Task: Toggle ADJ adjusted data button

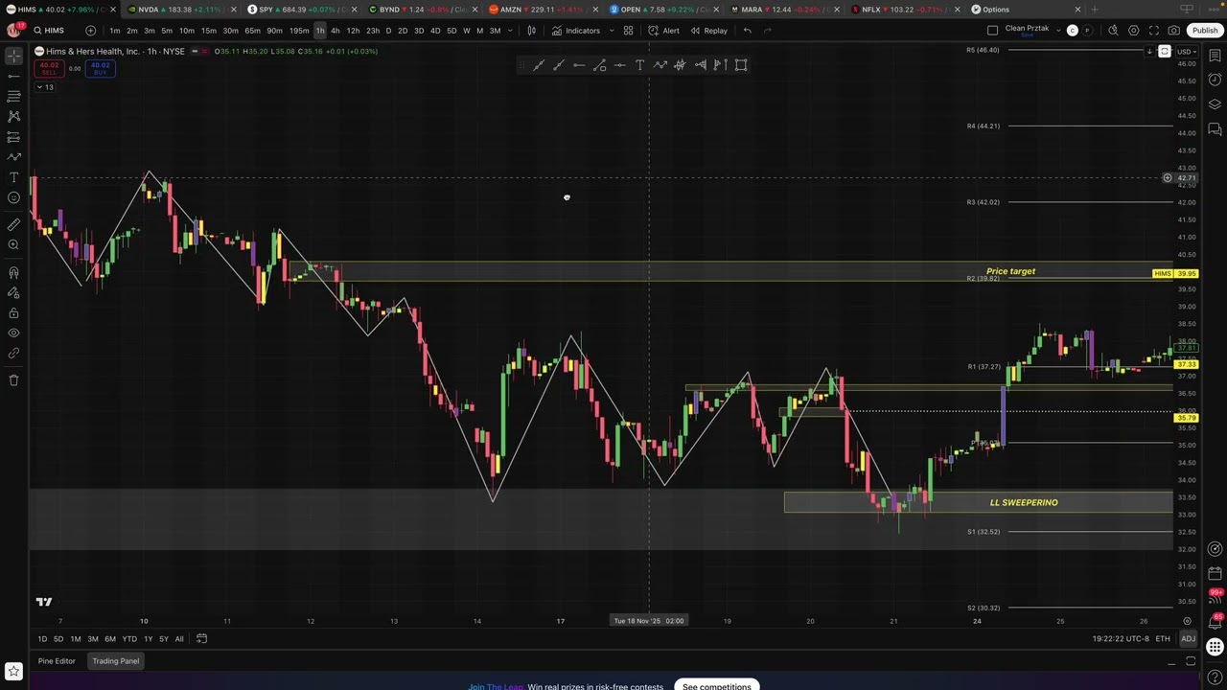Action: click(1188, 639)
